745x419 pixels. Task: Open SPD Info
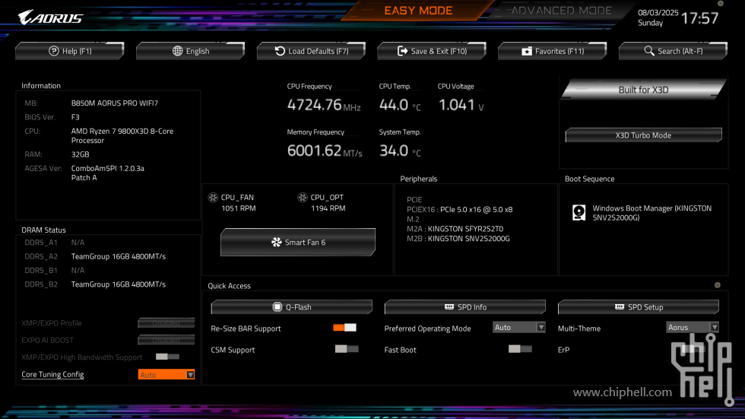(465, 307)
